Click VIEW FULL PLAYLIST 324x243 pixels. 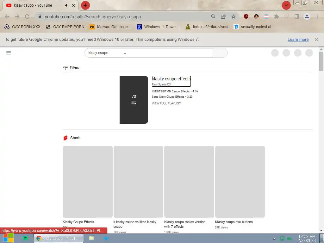(x=166, y=103)
